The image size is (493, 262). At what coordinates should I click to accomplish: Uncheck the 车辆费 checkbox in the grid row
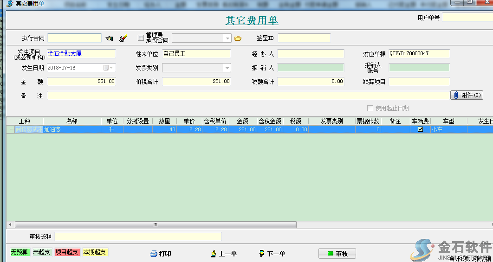[421, 129]
